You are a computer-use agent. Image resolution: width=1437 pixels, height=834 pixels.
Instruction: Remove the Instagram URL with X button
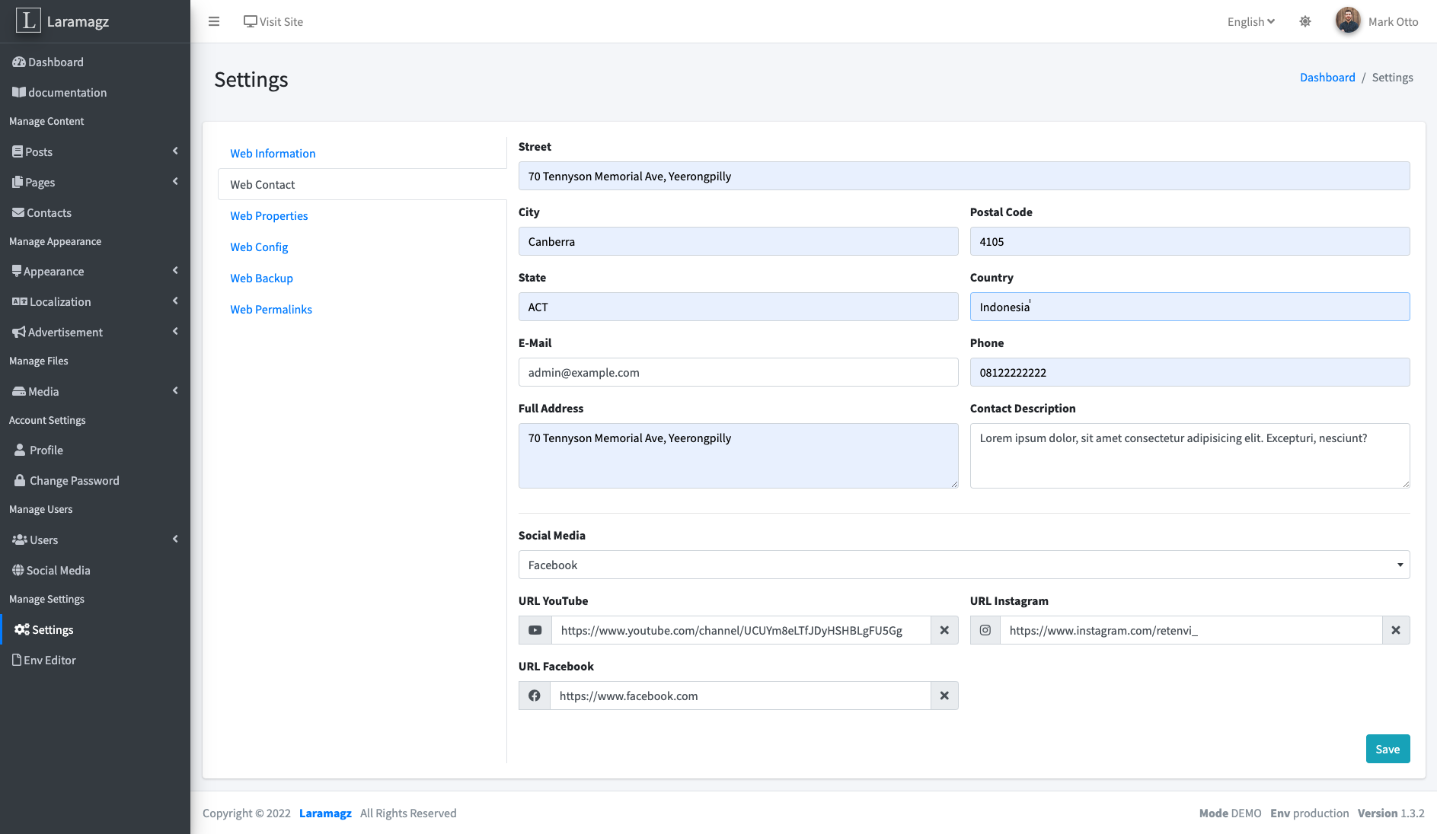1396,630
